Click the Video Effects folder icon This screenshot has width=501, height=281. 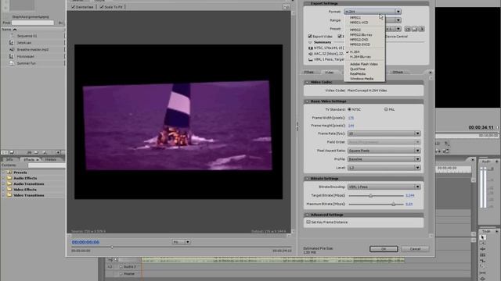(x=9, y=190)
